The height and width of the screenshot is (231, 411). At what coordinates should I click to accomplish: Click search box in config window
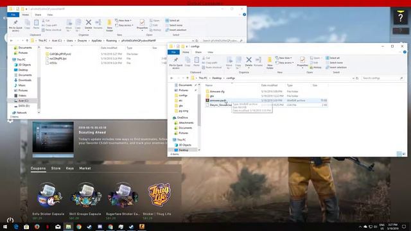coord(383,78)
